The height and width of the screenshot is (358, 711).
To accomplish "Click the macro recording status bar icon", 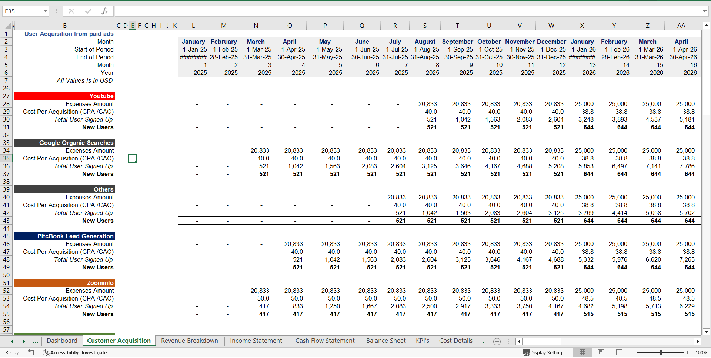I will (x=31, y=352).
